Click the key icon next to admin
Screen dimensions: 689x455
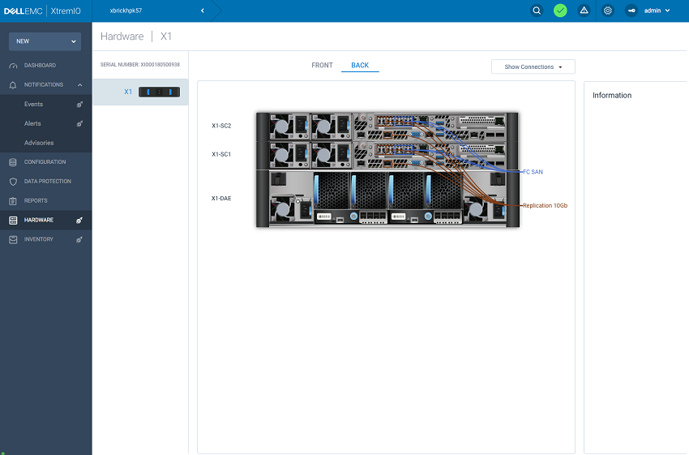(631, 11)
